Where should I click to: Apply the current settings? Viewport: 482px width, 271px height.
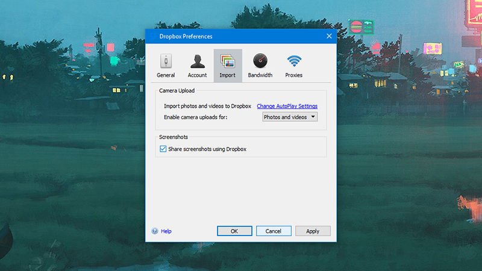point(313,231)
